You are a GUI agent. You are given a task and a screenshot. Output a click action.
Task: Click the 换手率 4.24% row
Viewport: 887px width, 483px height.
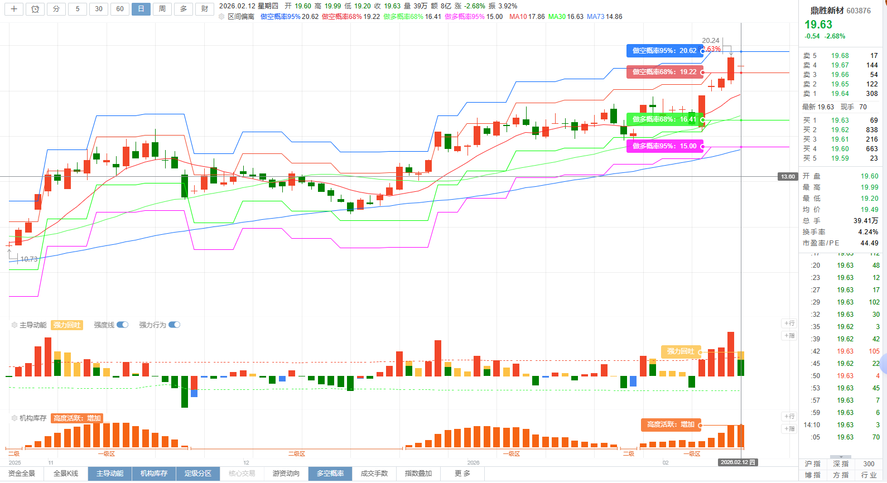tap(840, 232)
